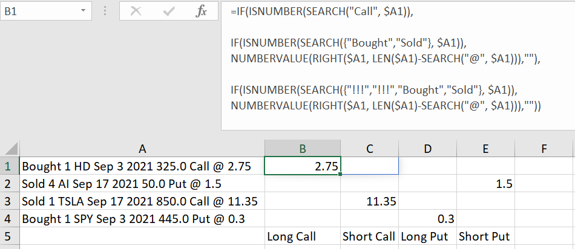
Task: Expand the Name Box dropdown arrow
Action: pyautogui.click(x=83, y=11)
